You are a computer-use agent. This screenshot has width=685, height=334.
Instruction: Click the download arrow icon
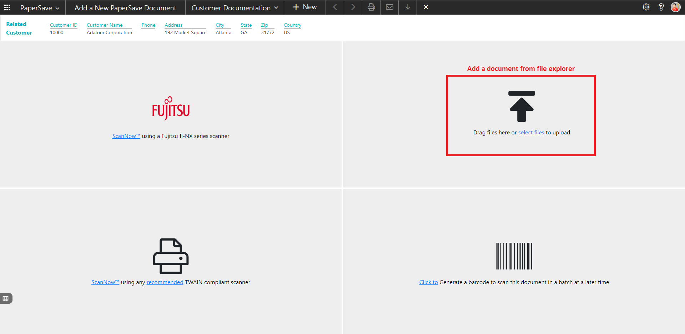coord(408,7)
